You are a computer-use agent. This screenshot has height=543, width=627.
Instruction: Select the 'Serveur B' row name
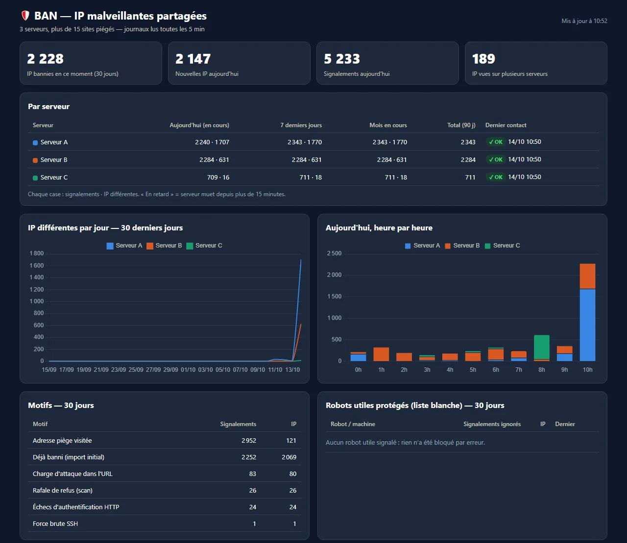54,160
